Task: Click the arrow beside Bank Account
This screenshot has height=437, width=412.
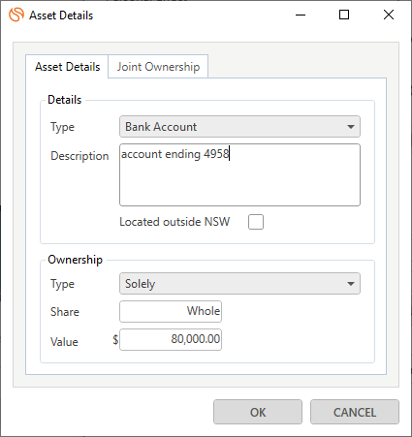Action: 351,127
